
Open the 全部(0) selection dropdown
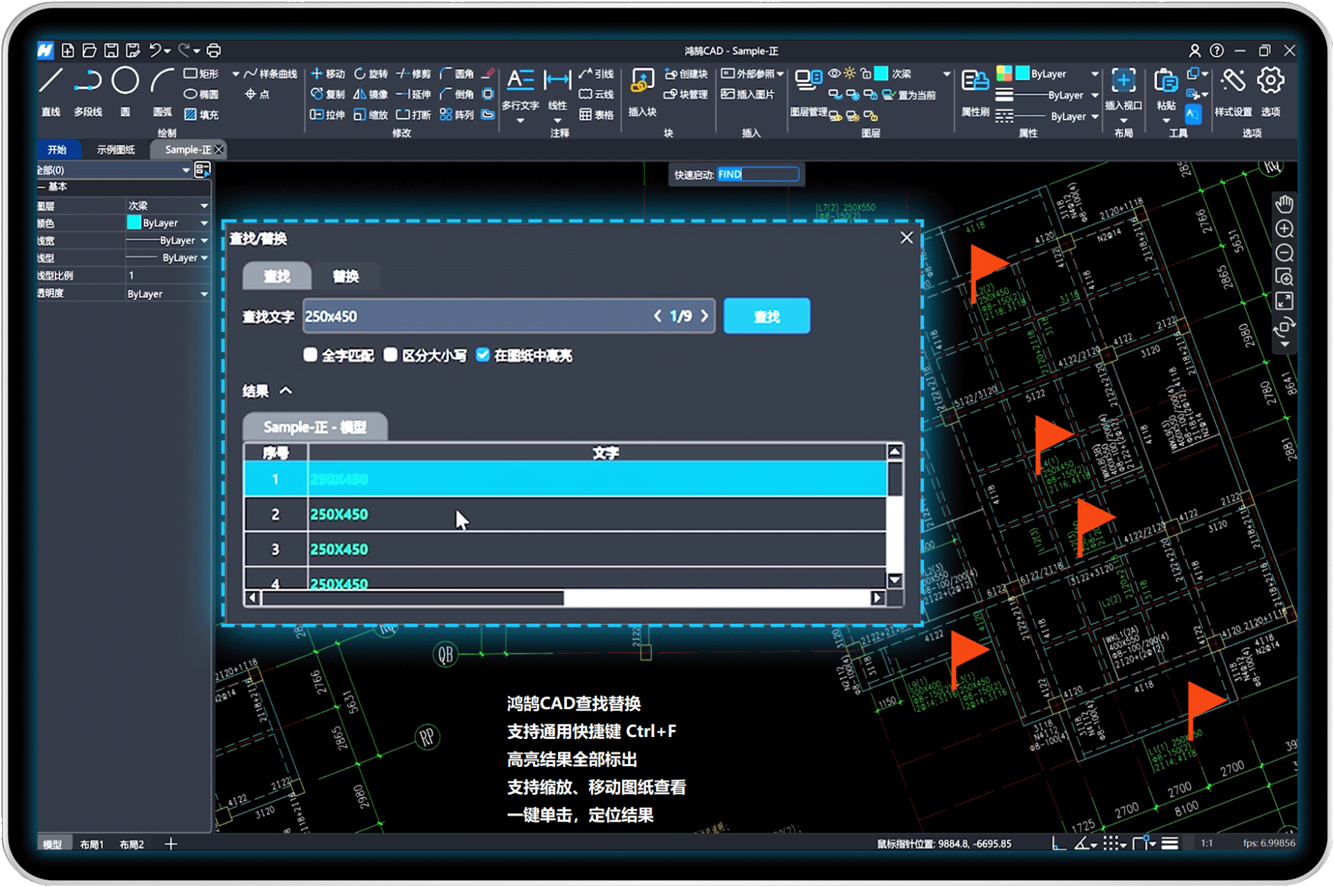point(113,170)
